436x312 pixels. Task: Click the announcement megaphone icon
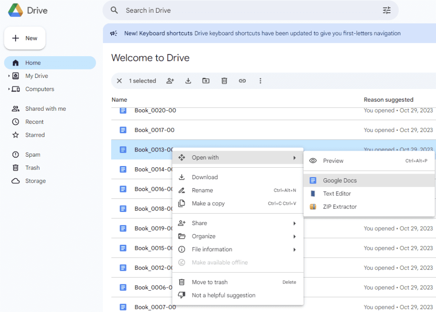coord(113,33)
